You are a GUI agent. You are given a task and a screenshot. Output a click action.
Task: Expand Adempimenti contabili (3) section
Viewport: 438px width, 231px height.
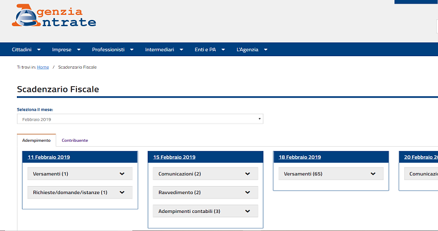pos(205,211)
